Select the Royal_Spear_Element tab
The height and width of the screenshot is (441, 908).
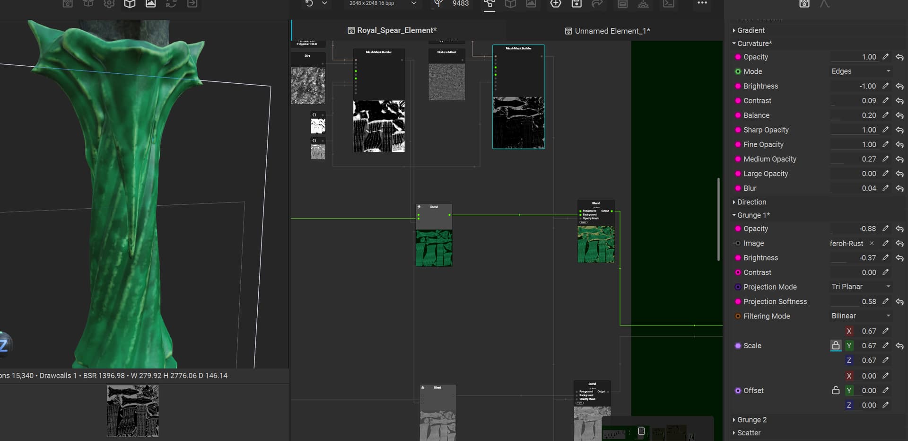(x=392, y=30)
